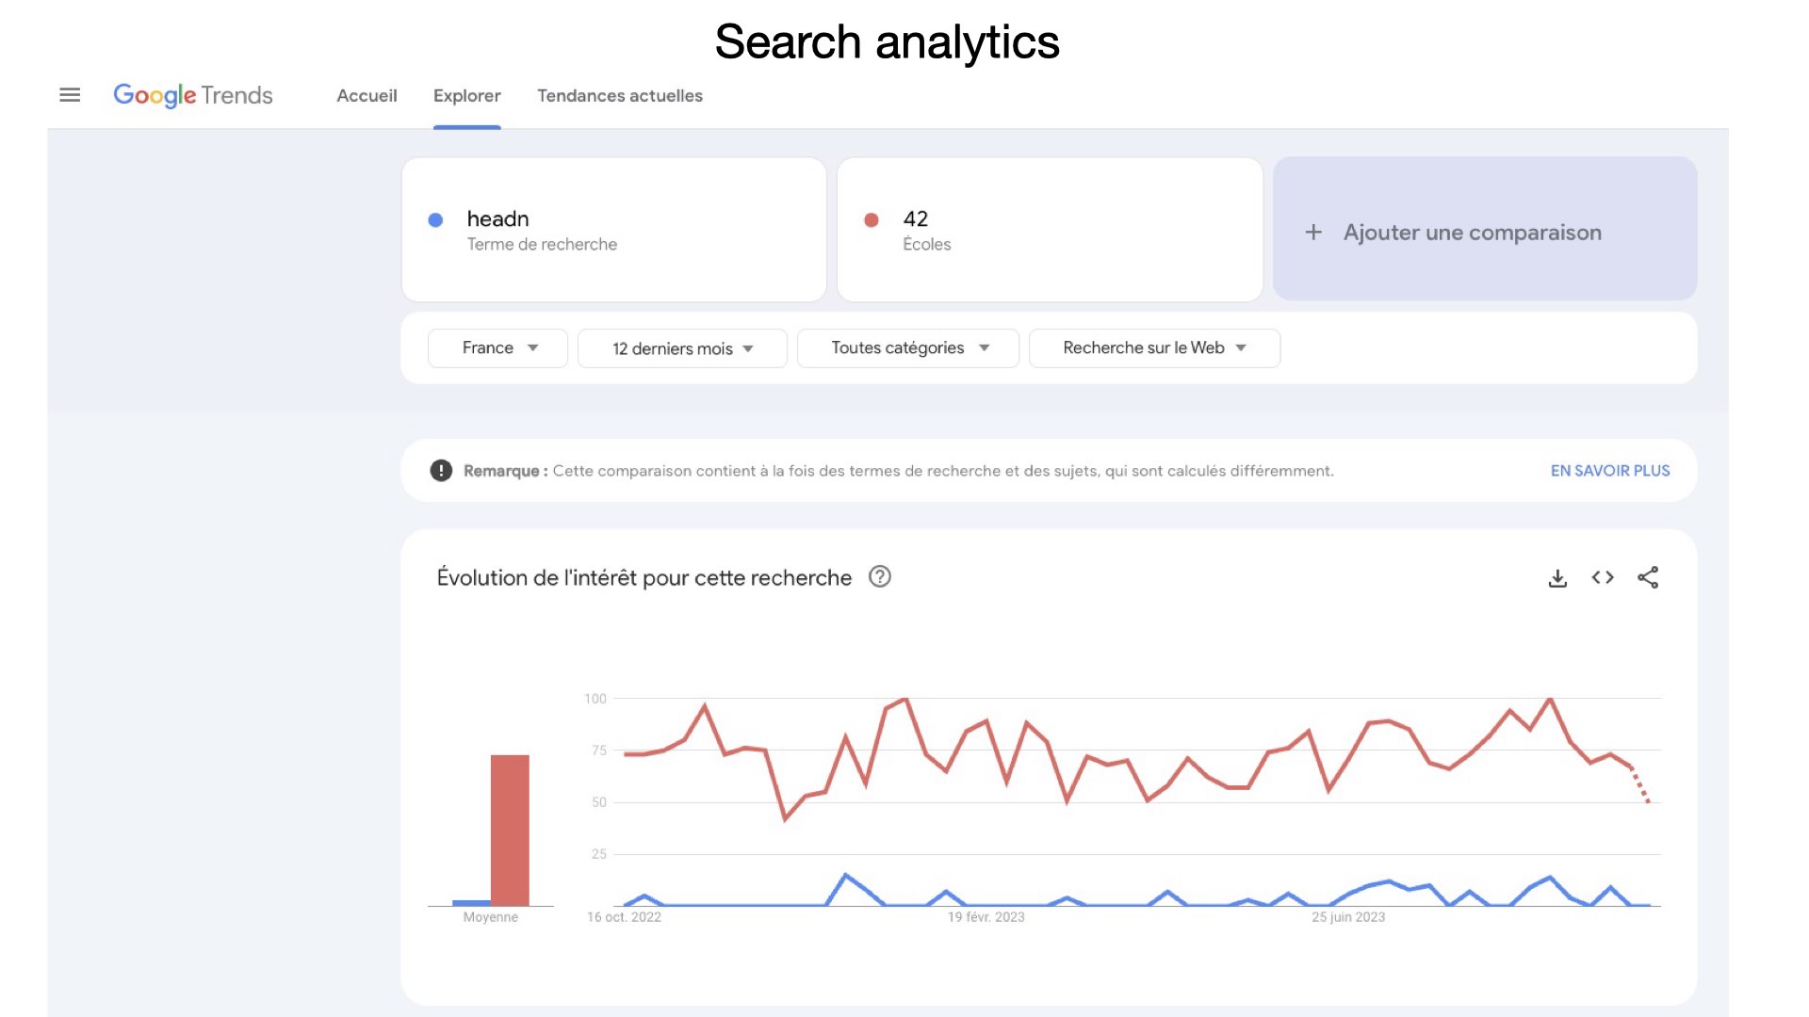Viewport: 1809px width, 1017px height.
Task: Open the hamburger main menu
Action: point(70,95)
